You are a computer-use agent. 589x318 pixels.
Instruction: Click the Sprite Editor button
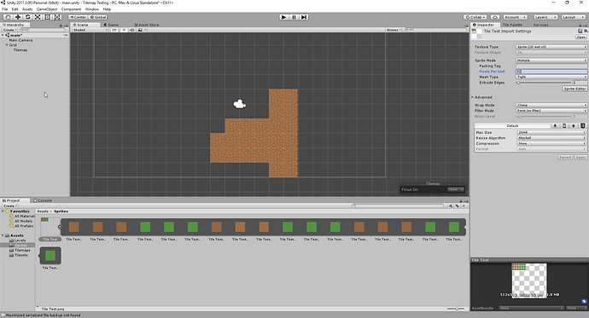[x=574, y=89]
